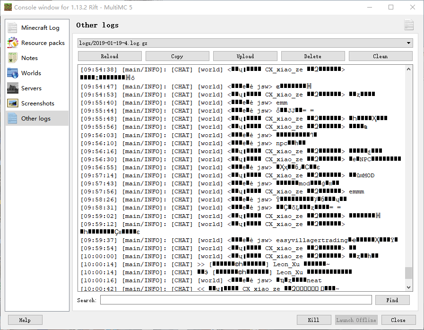
Task: Click the log line at 09:56:10 containing npc
Action: click(x=193, y=143)
